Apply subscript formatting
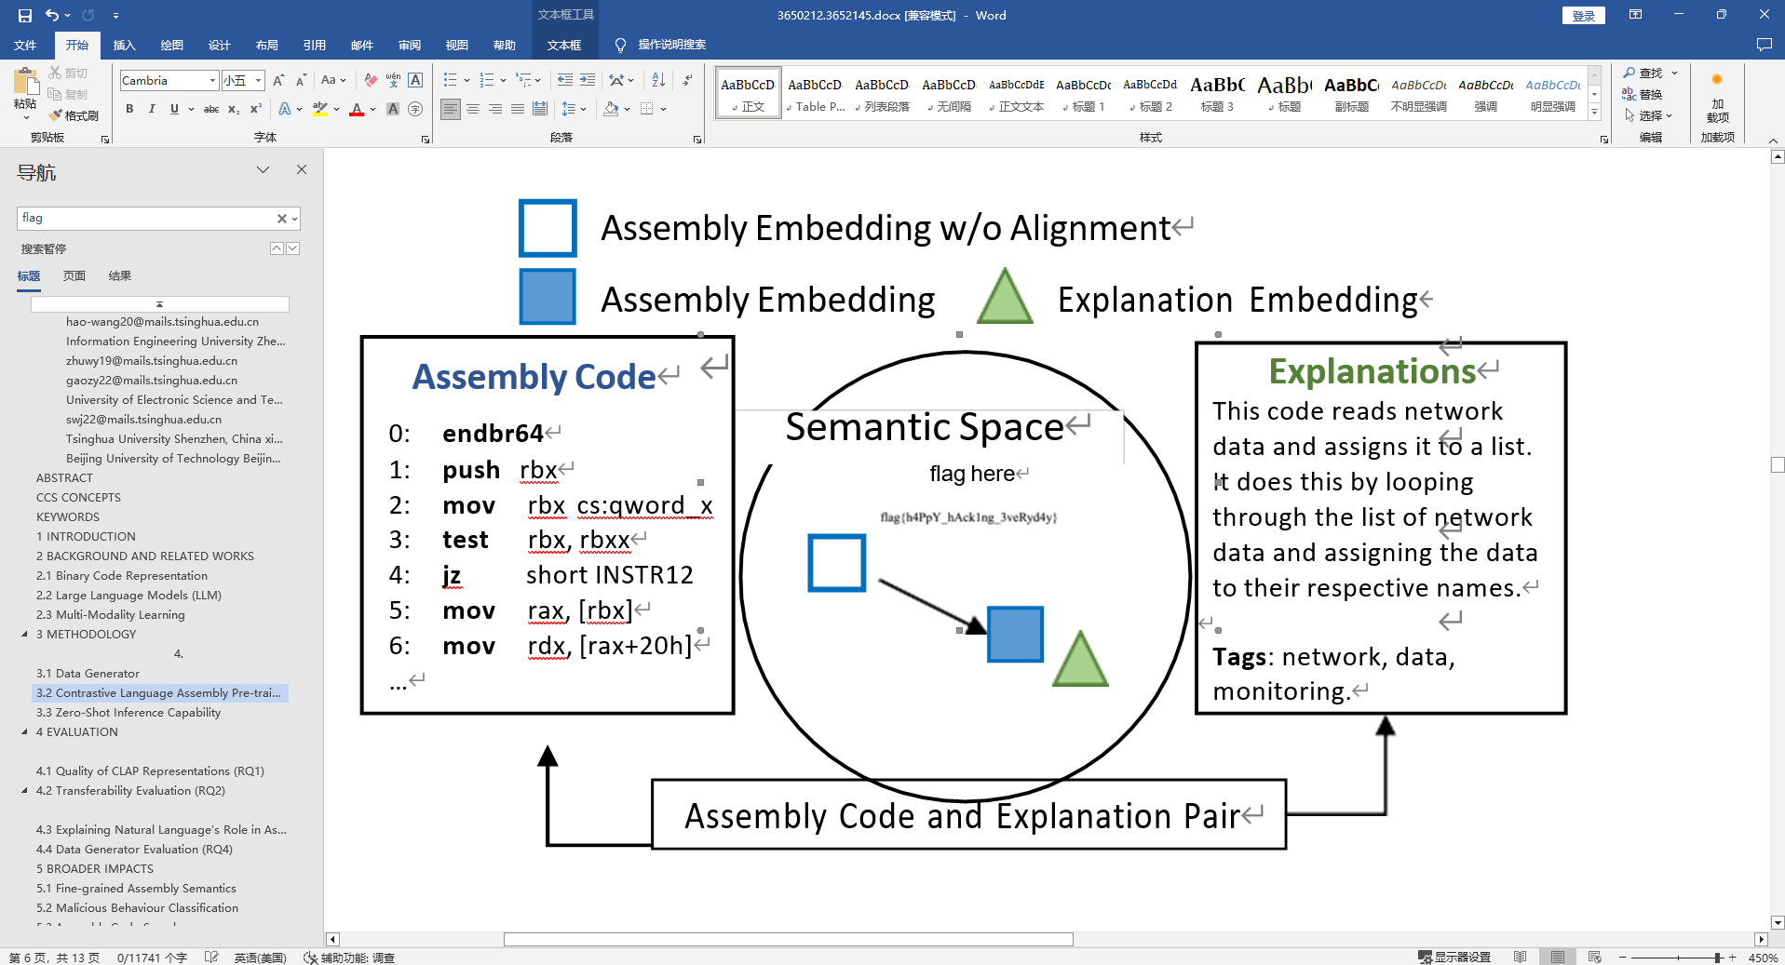Image resolution: width=1785 pixels, height=965 pixels. click(x=234, y=109)
